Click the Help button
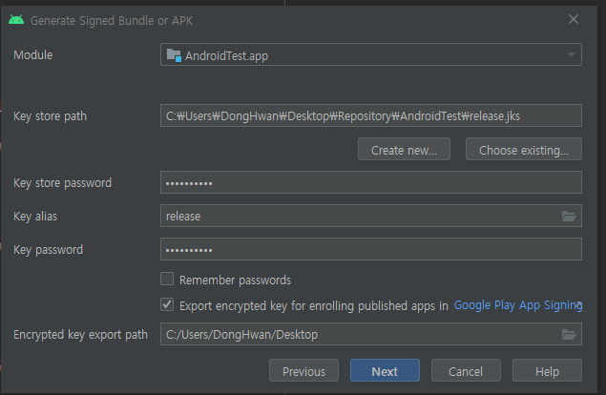Image resolution: width=606 pixels, height=395 pixels. pos(547,370)
